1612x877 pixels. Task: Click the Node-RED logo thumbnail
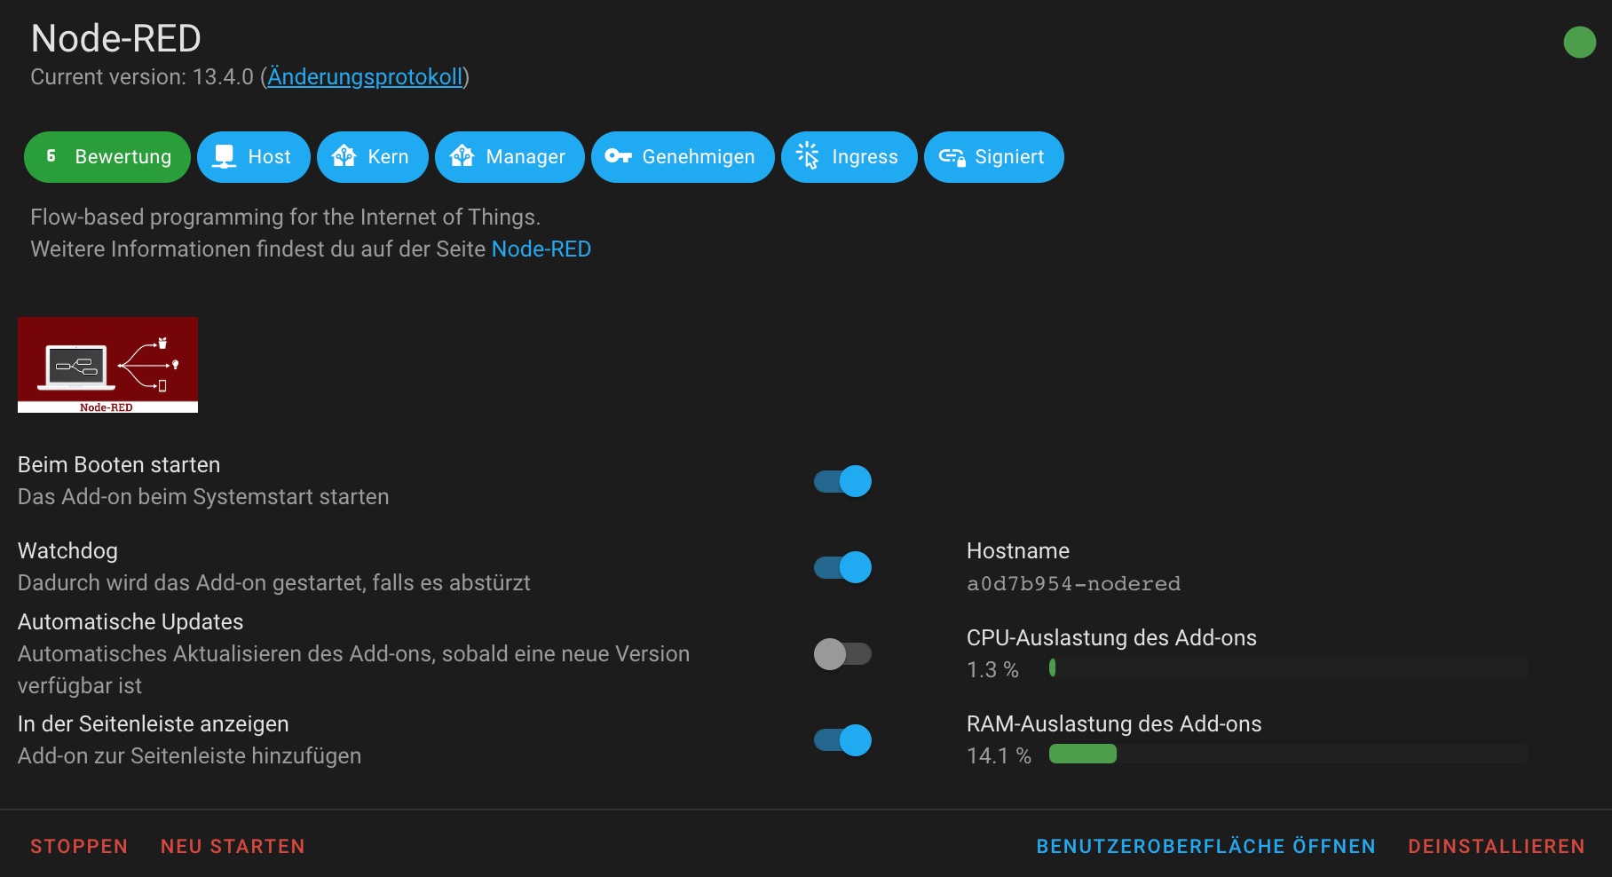coord(107,364)
